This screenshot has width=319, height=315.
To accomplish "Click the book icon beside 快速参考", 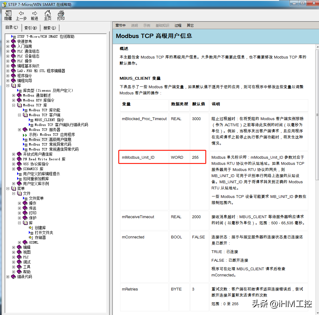I will click(x=13, y=41).
